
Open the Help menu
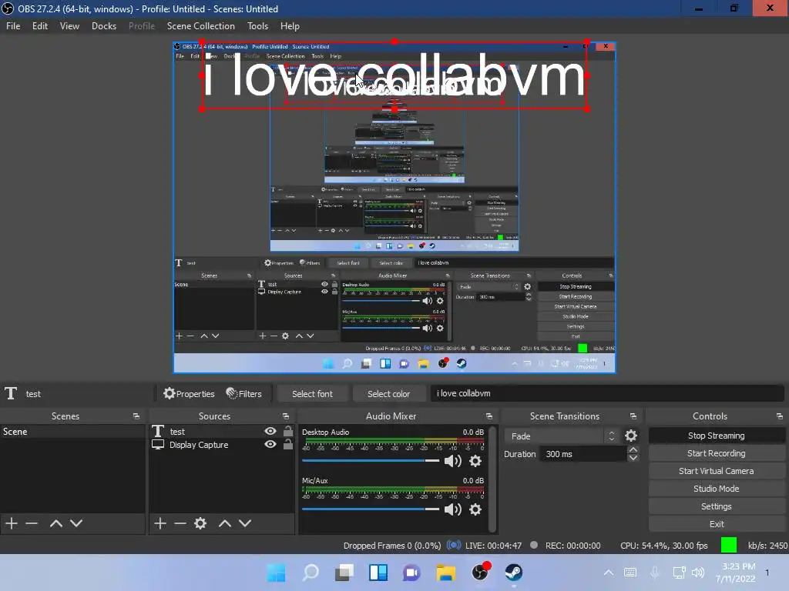[290, 26]
